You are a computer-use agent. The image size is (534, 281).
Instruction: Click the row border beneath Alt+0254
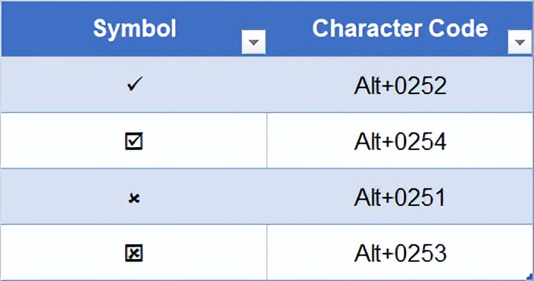coord(267,168)
